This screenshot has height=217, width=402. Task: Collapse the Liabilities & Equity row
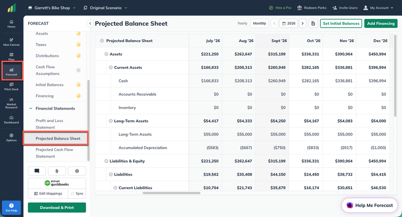[106, 161]
